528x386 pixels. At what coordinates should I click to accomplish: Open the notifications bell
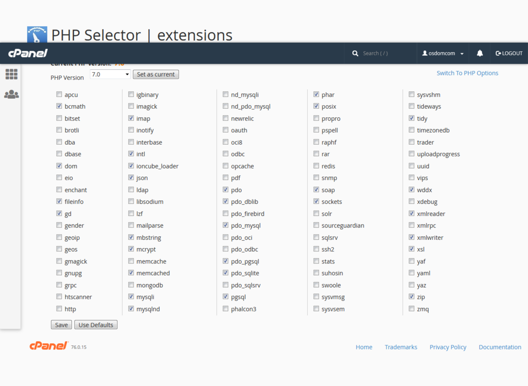click(x=479, y=53)
